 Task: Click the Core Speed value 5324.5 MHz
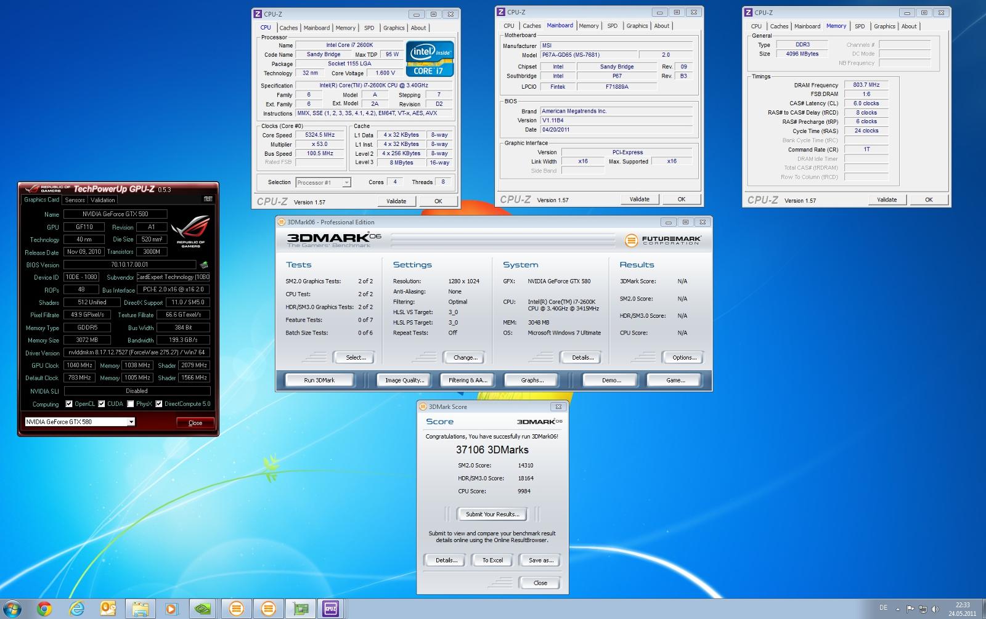coord(320,135)
